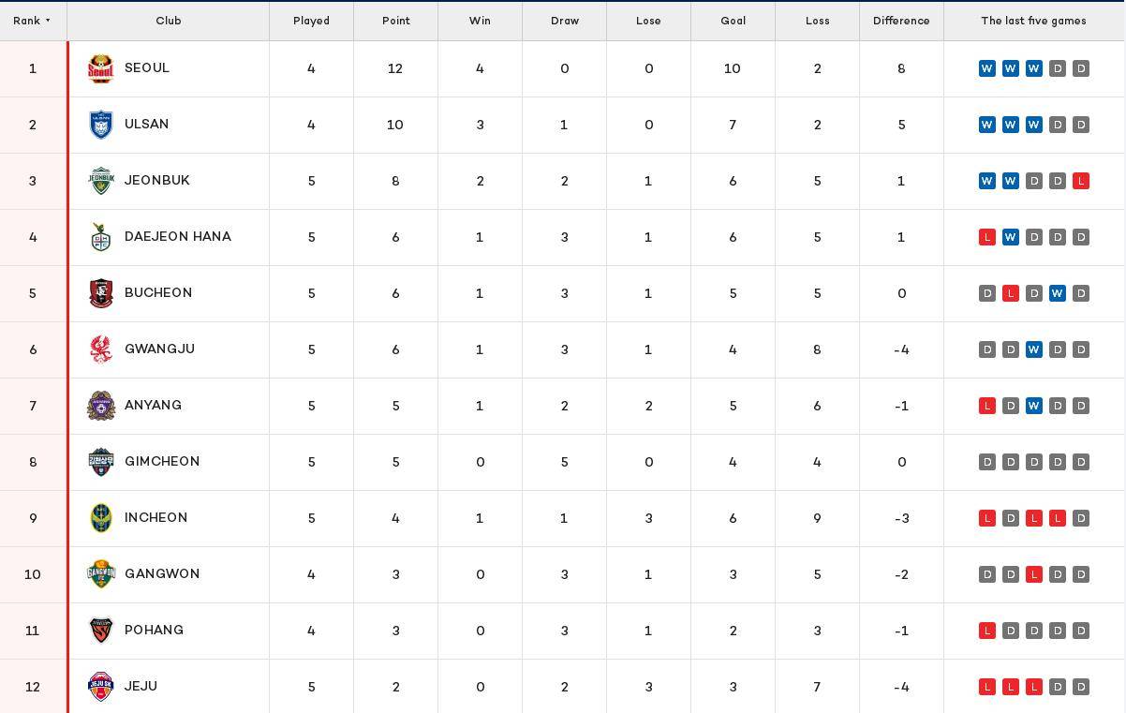
Task: Click the Ulsan club crest
Action: coord(100,125)
